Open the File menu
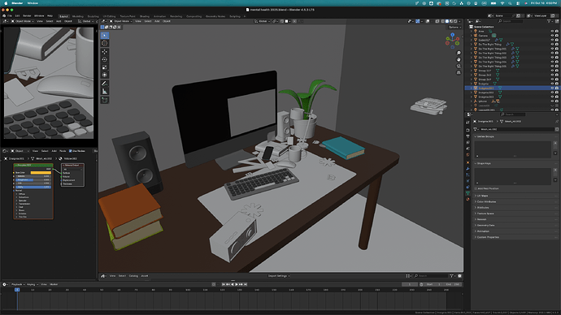Image resolution: width=561 pixels, height=315 pixels. (x=9, y=16)
